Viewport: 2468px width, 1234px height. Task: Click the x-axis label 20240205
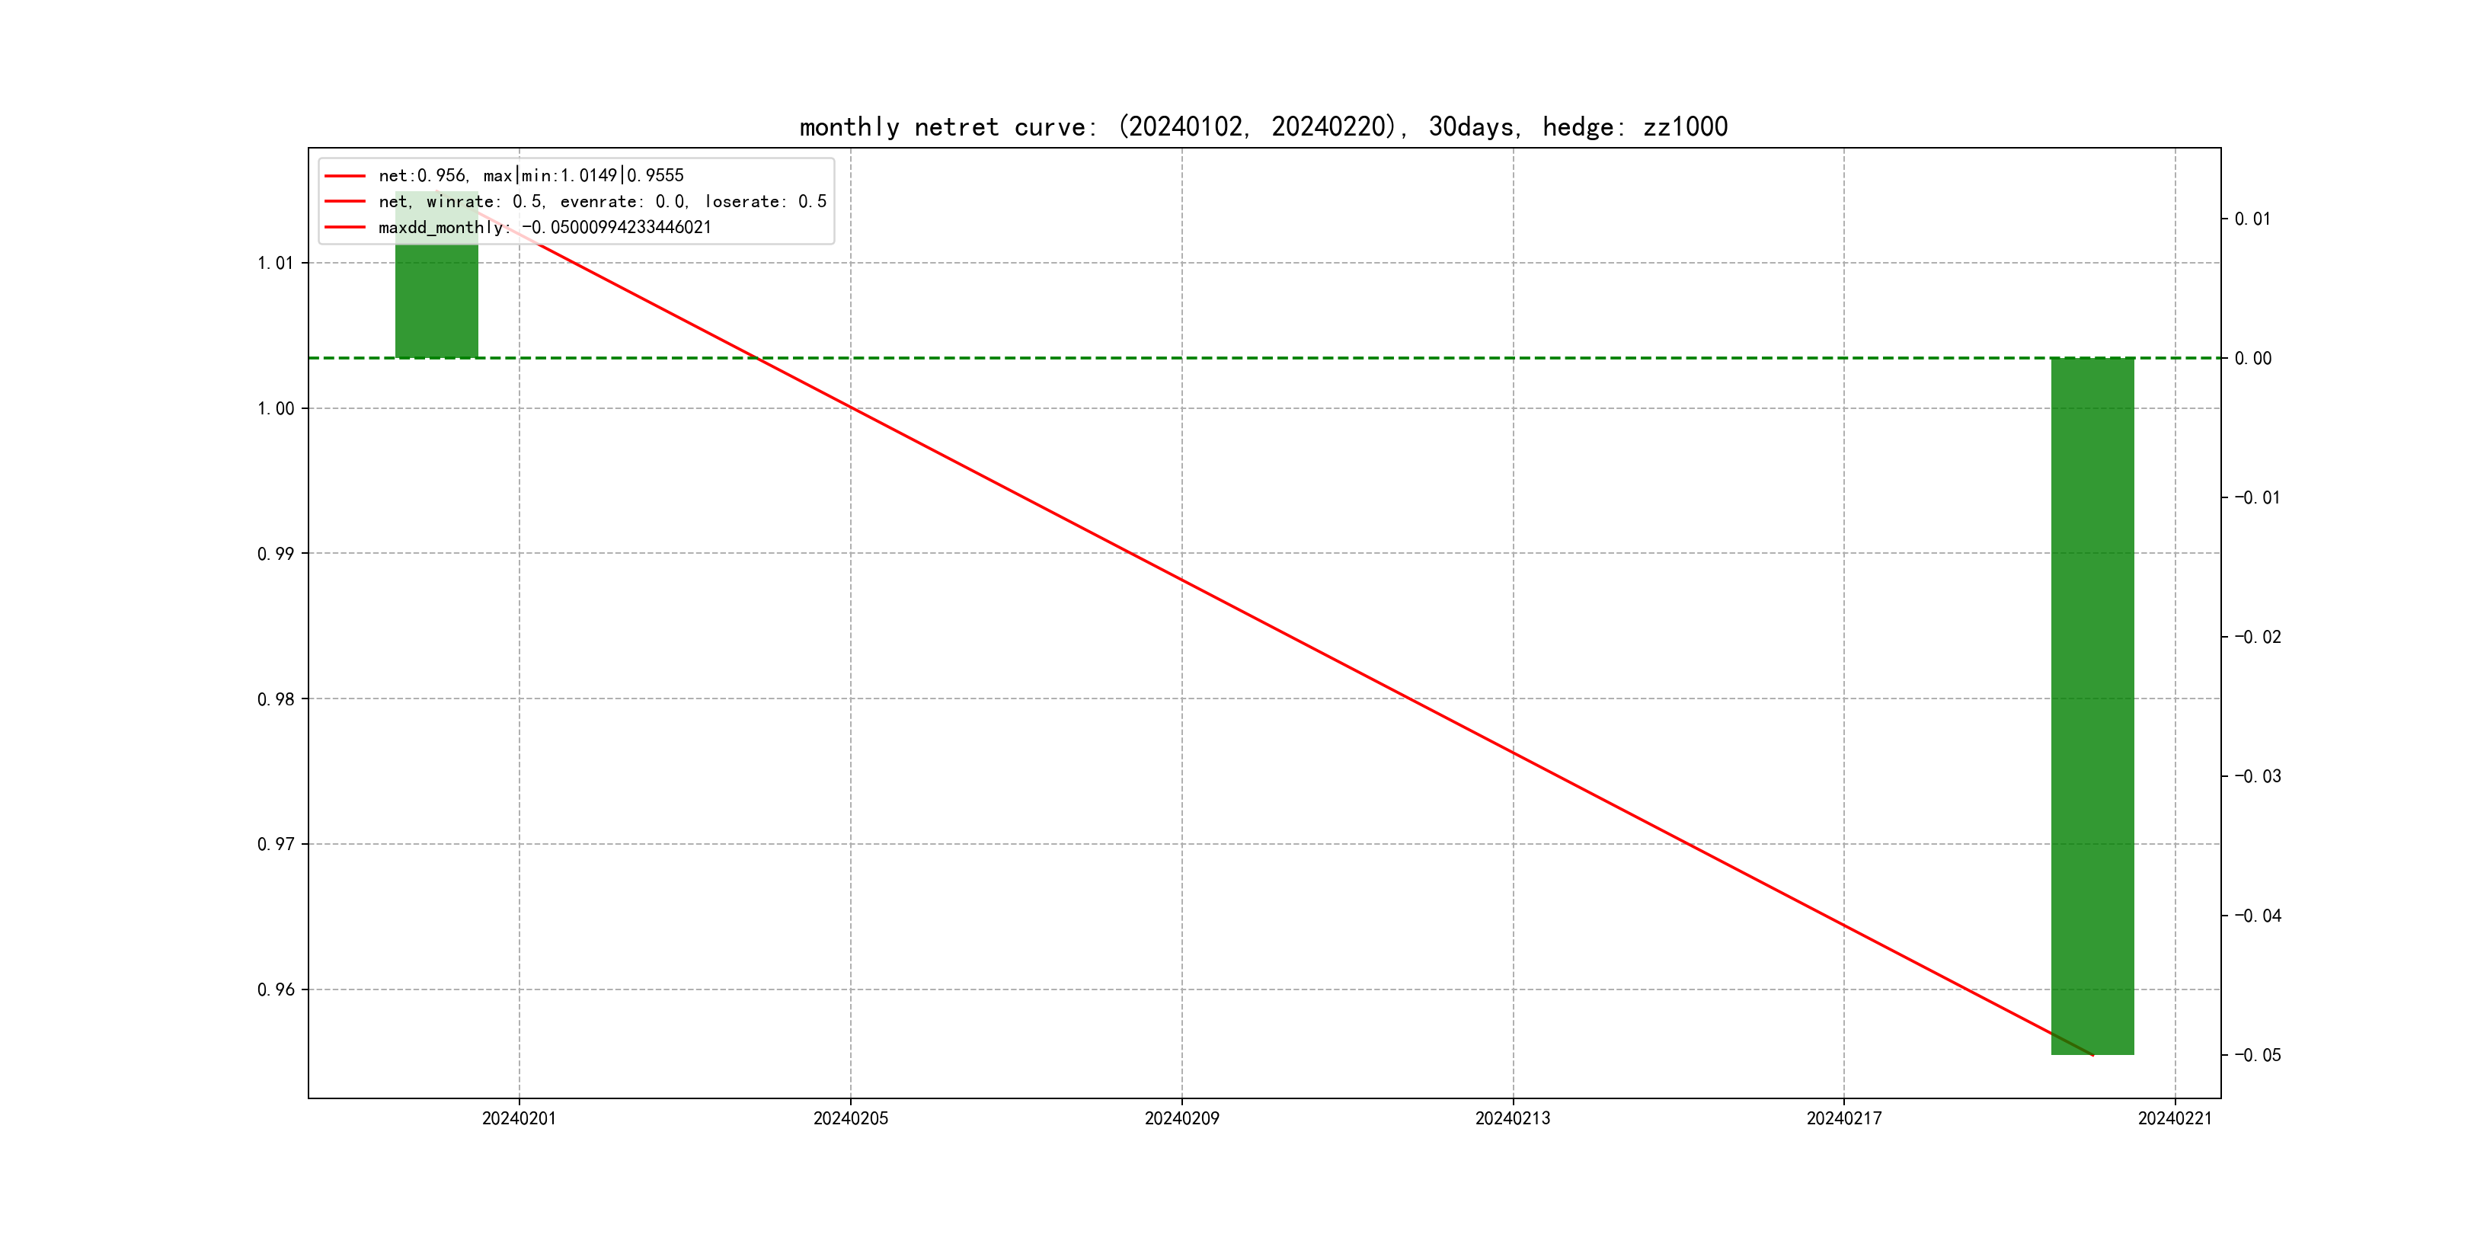(x=850, y=1118)
